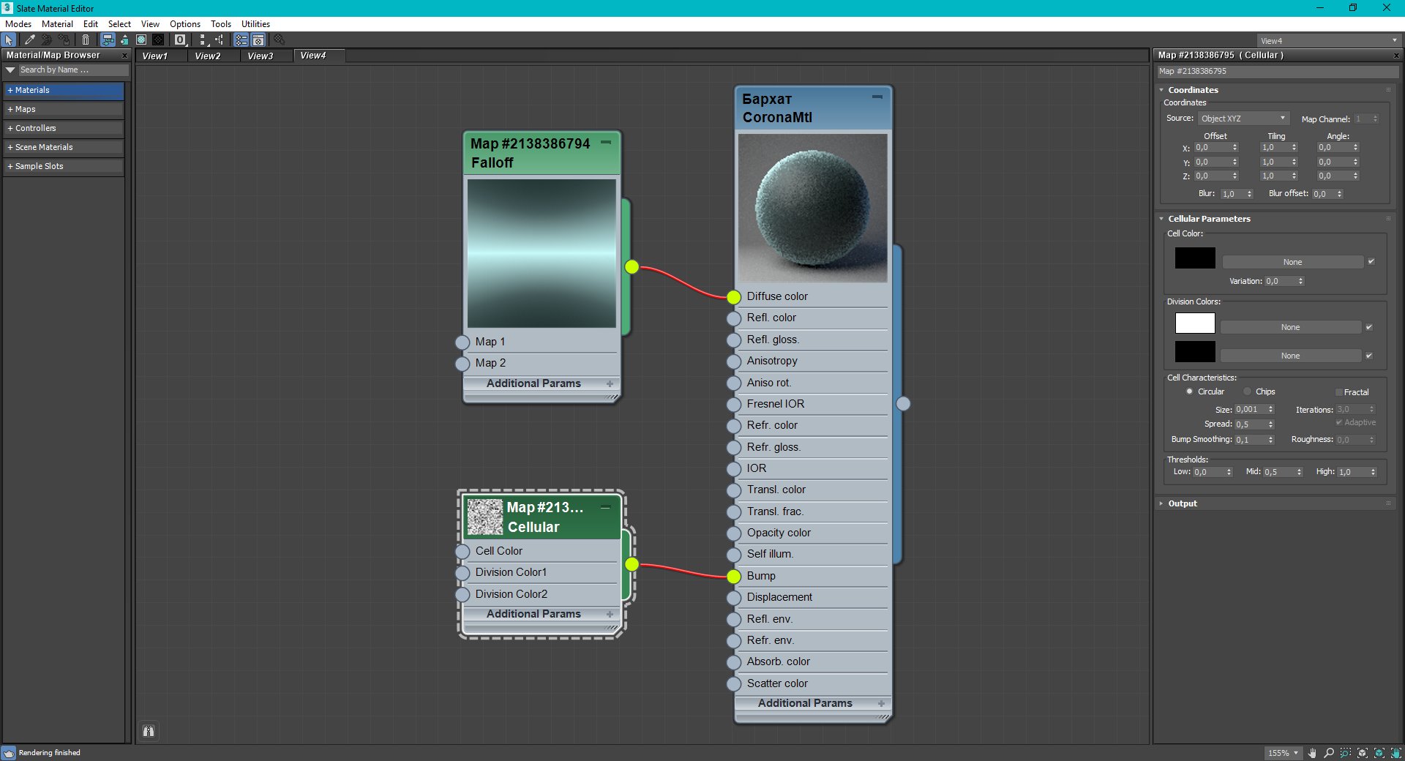Uncheck the Cell Color map checkbox
Viewport: 1405px width, 761px height.
click(x=1371, y=261)
